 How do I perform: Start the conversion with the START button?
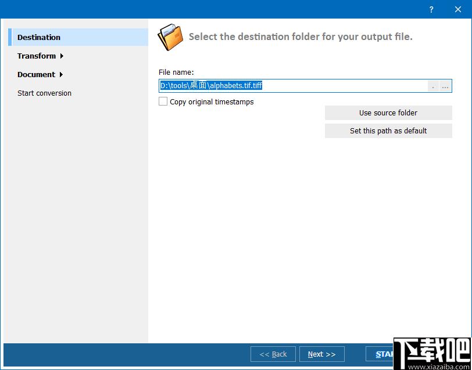tap(380, 354)
